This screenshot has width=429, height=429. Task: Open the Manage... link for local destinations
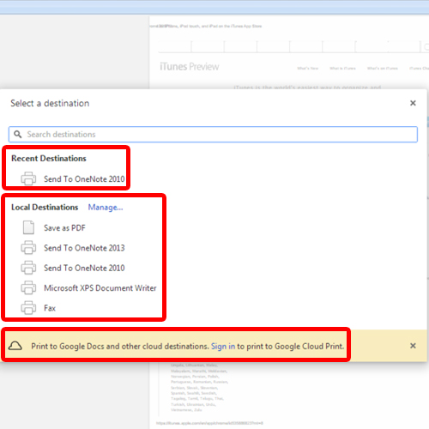pyautogui.click(x=106, y=208)
